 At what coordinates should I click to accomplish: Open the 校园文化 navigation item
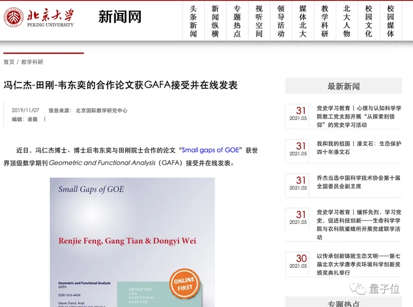click(369, 21)
